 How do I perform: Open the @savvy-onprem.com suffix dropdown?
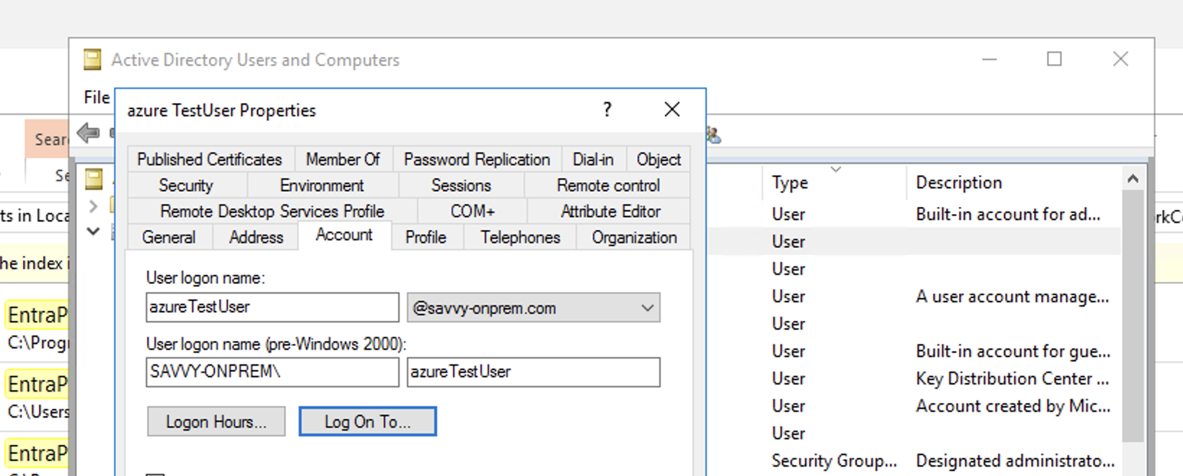click(647, 308)
